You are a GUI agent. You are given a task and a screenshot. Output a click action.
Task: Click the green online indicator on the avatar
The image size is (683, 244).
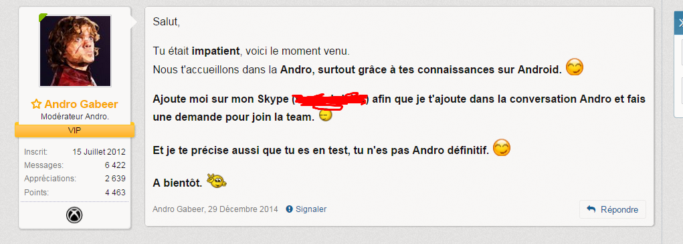(43, 17)
